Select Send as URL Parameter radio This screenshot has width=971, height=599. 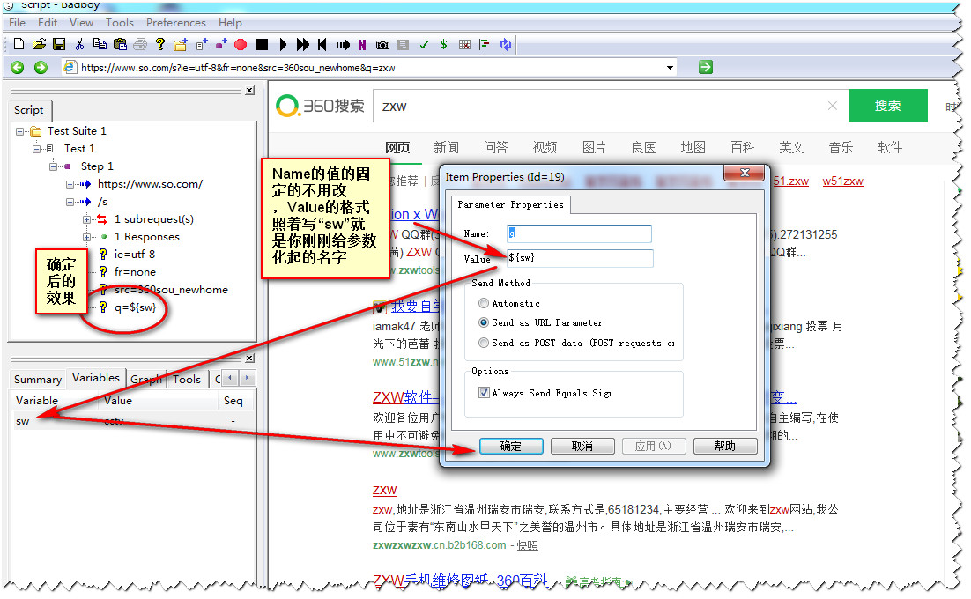pos(484,322)
